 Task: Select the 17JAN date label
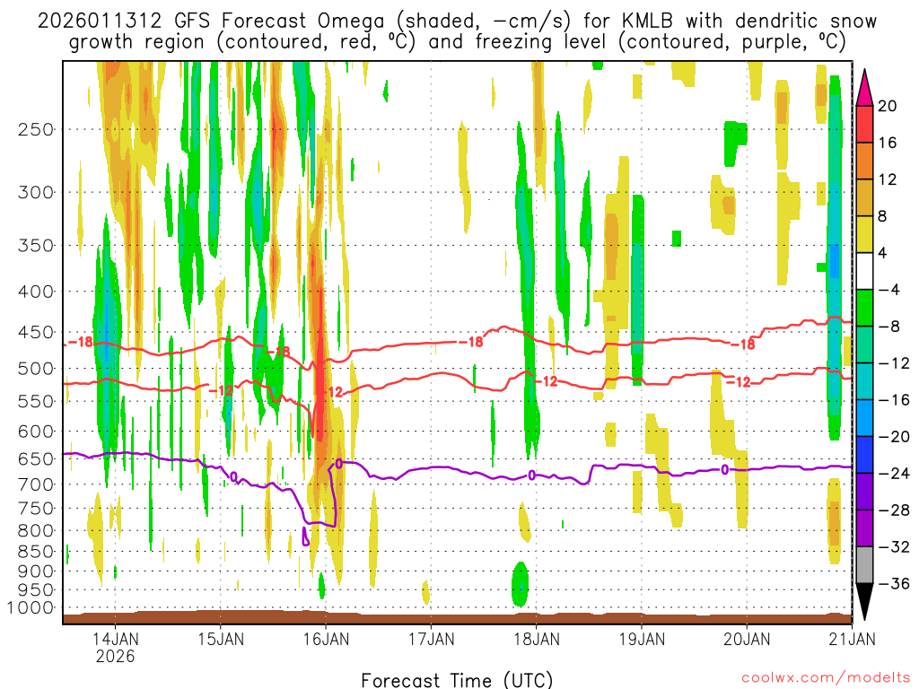tap(432, 638)
